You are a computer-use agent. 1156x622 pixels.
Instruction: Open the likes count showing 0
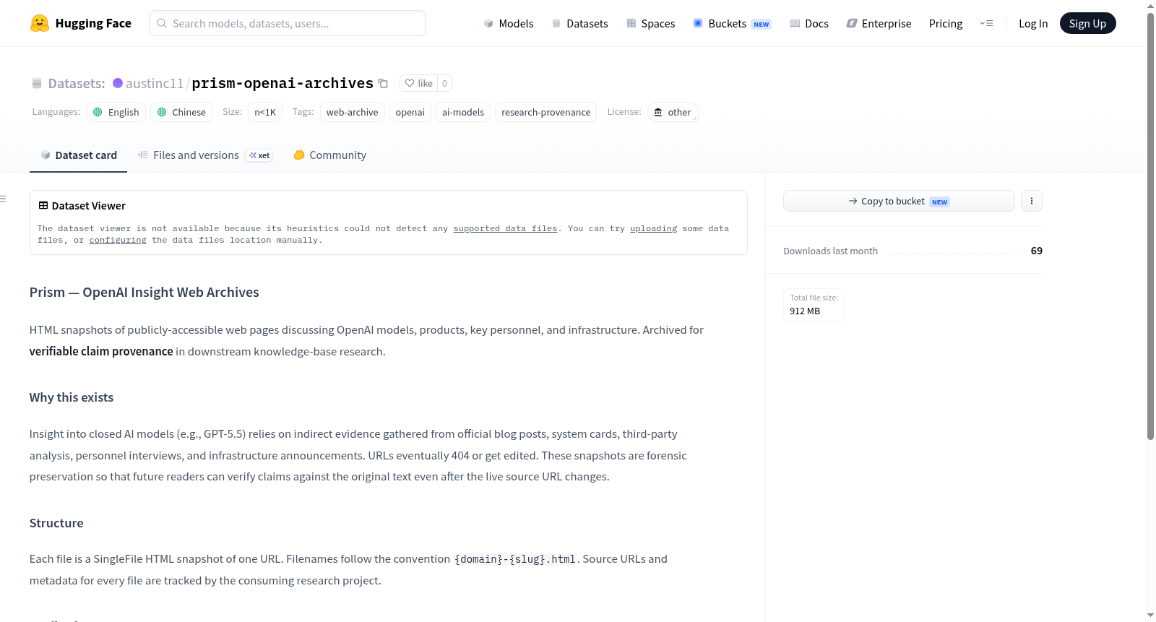[x=444, y=83]
